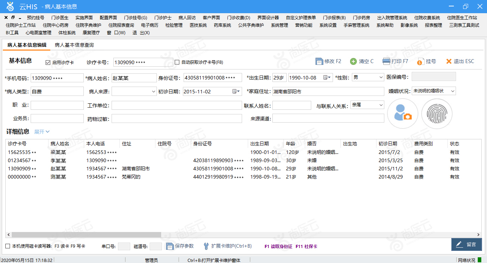The width and height of the screenshot is (487, 263).
Task: Click the 留言 message button
Action: 466,244
